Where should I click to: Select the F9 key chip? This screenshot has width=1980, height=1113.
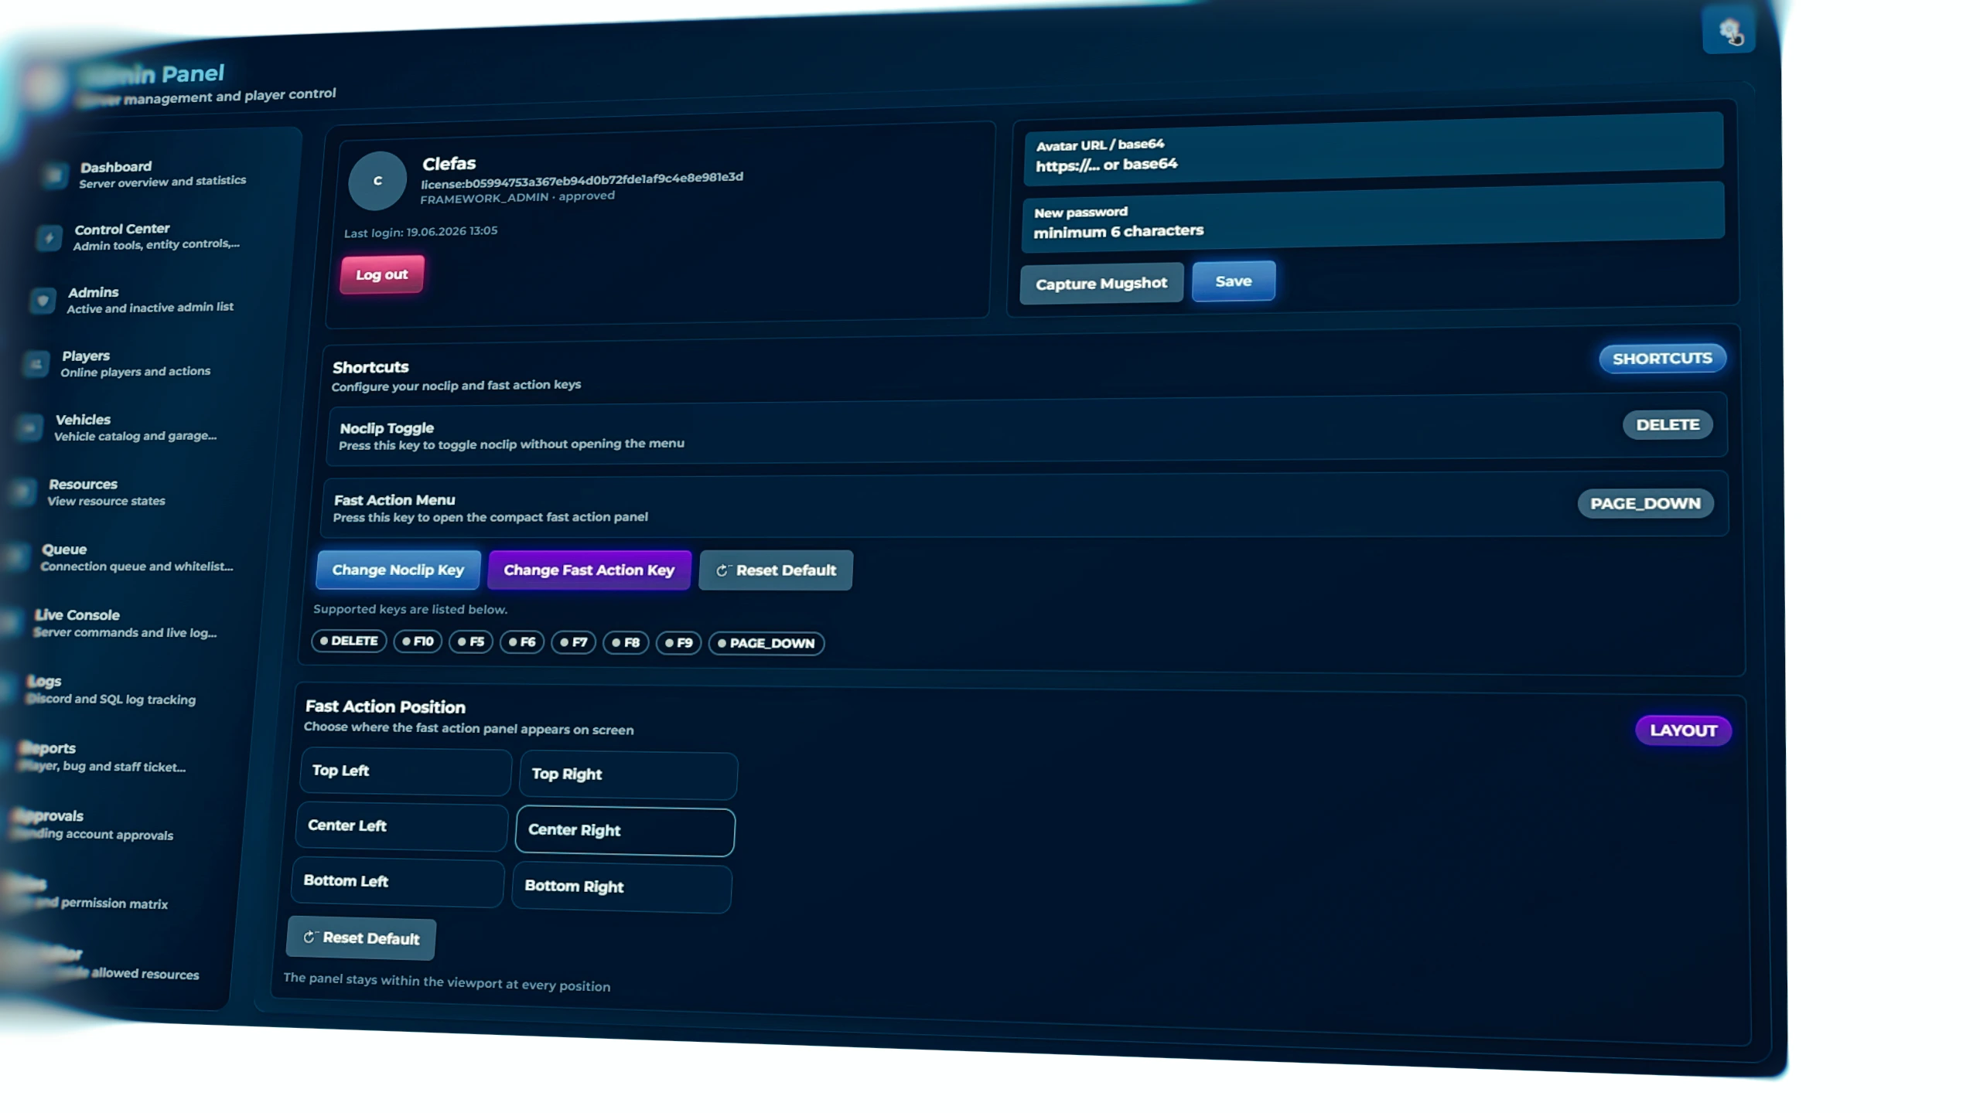[x=678, y=643]
